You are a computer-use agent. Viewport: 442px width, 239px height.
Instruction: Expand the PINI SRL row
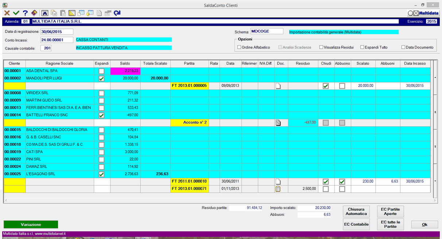tap(101, 159)
